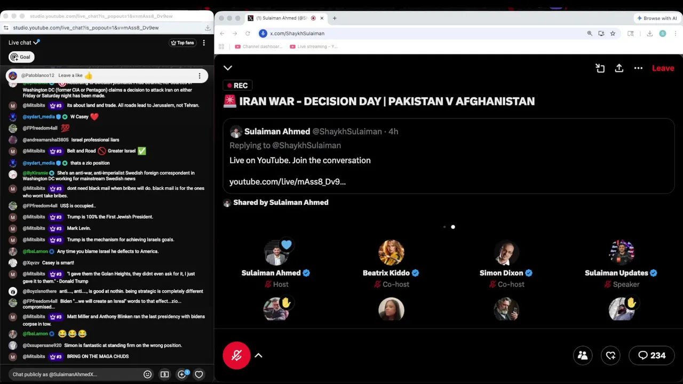Bookmark this page with star icon
This screenshot has width=683, height=384.
[613, 34]
